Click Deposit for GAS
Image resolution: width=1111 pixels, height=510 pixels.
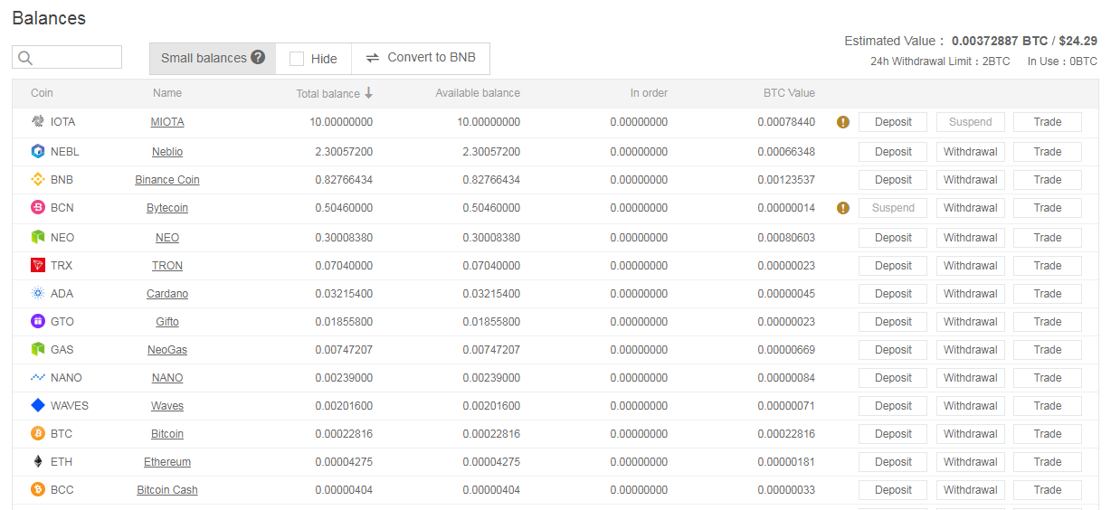pyautogui.click(x=893, y=350)
